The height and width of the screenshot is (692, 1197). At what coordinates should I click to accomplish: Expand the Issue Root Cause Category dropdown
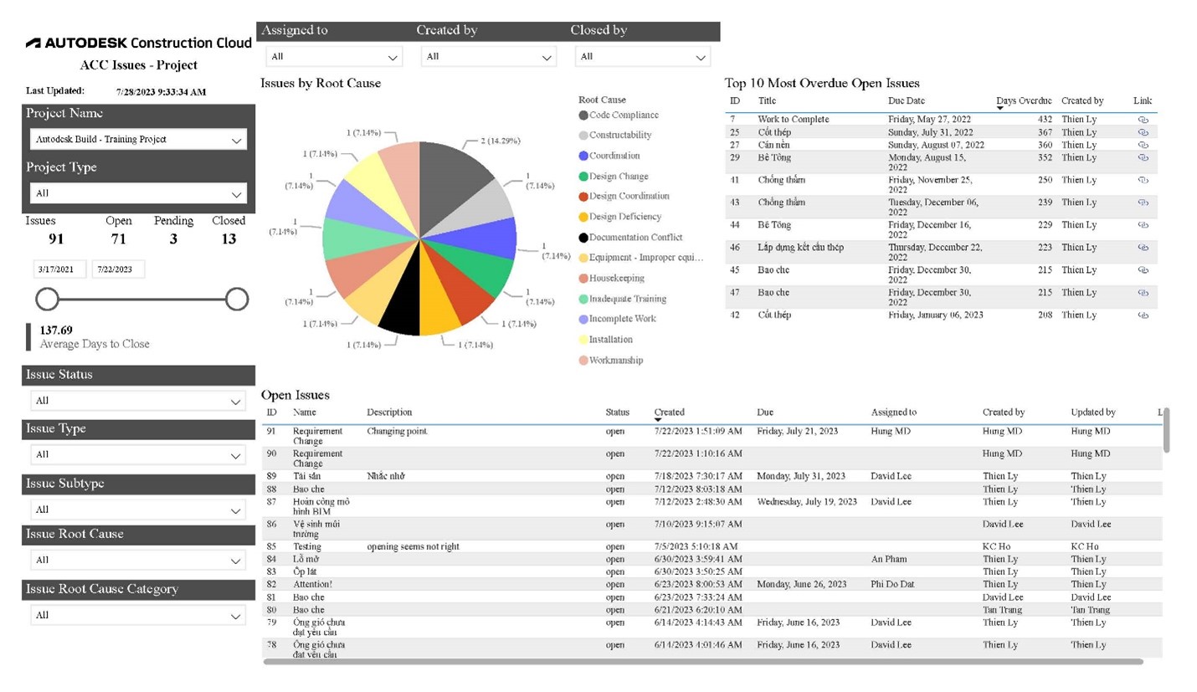pyautogui.click(x=138, y=615)
